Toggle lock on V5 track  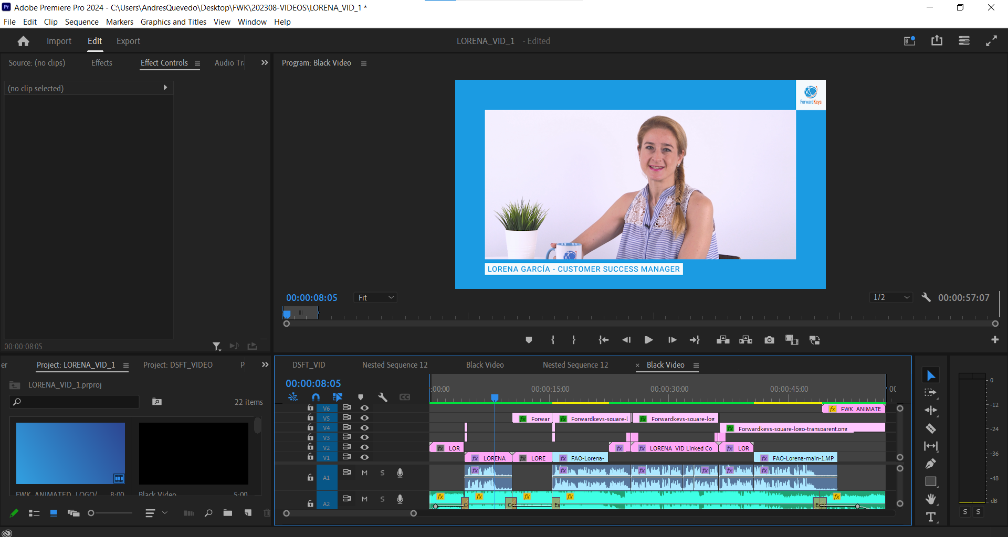(x=310, y=417)
